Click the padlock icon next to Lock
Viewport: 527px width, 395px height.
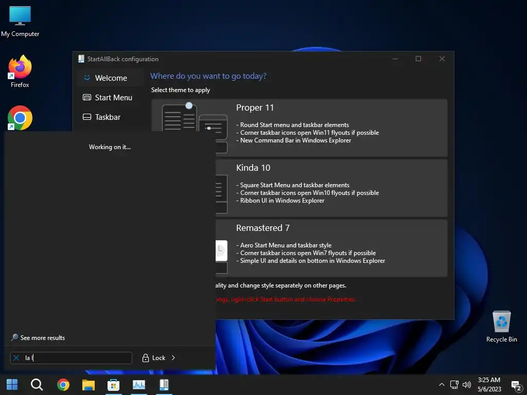(x=145, y=358)
